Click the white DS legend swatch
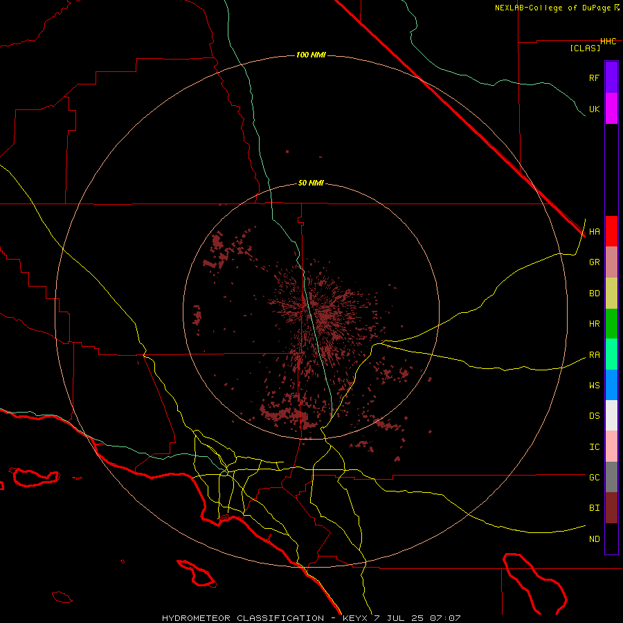 tap(611, 415)
